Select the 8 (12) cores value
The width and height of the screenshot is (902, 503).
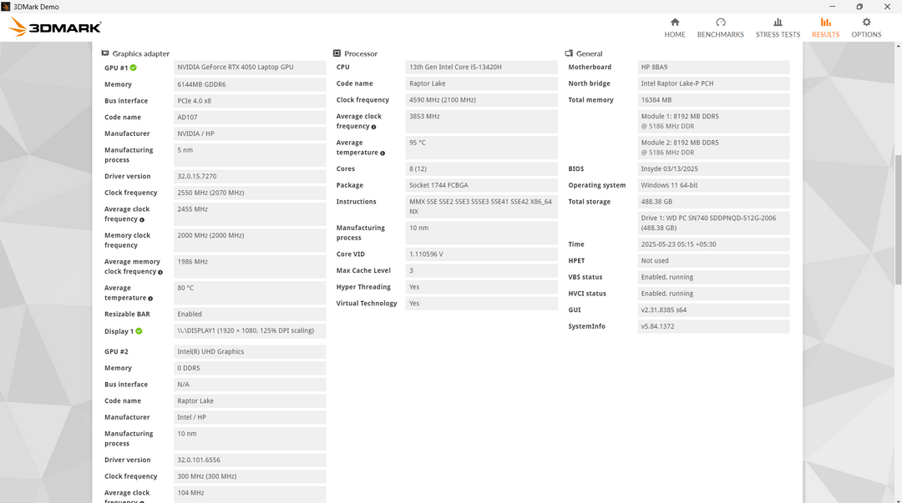(x=482, y=169)
